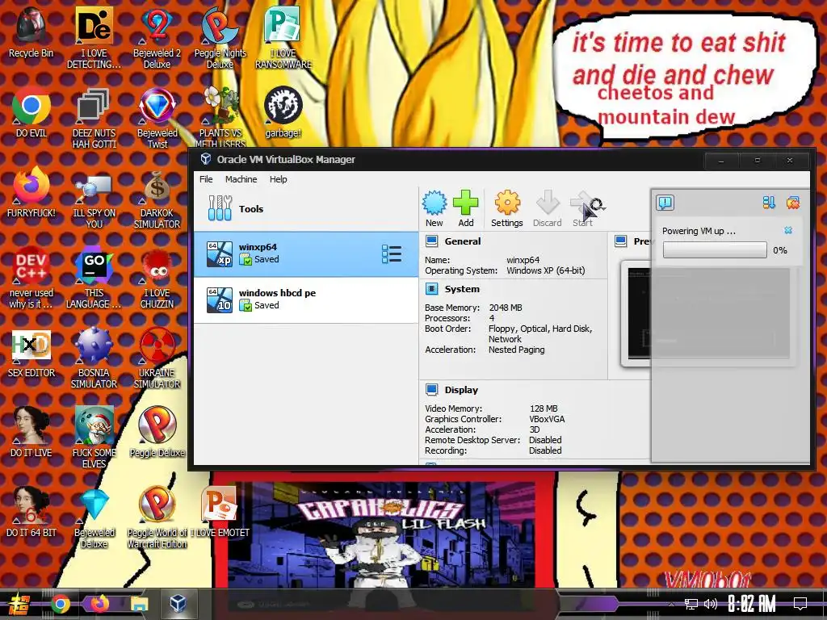Click the network tray icon
The image size is (827, 620).
coord(691,604)
